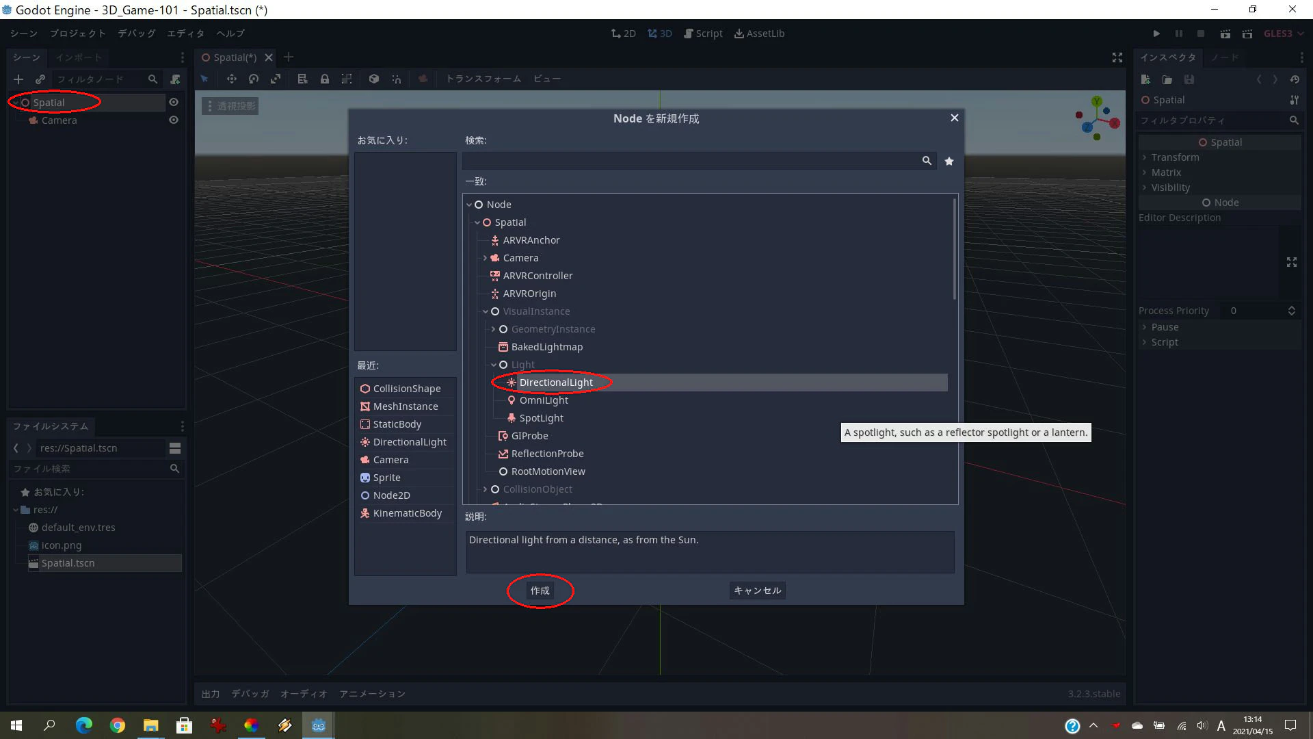Toggle file system split view icon

coord(175,448)
